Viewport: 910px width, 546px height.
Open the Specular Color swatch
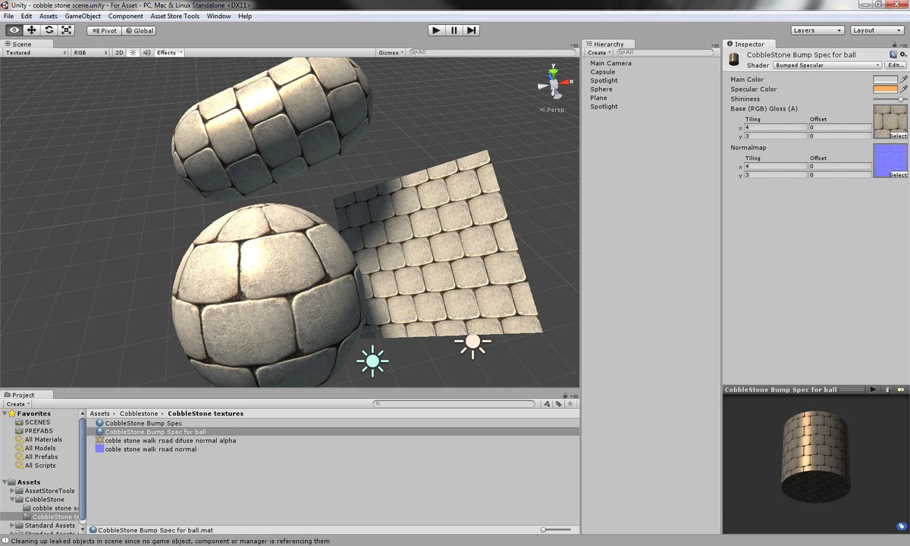point(887,89)
